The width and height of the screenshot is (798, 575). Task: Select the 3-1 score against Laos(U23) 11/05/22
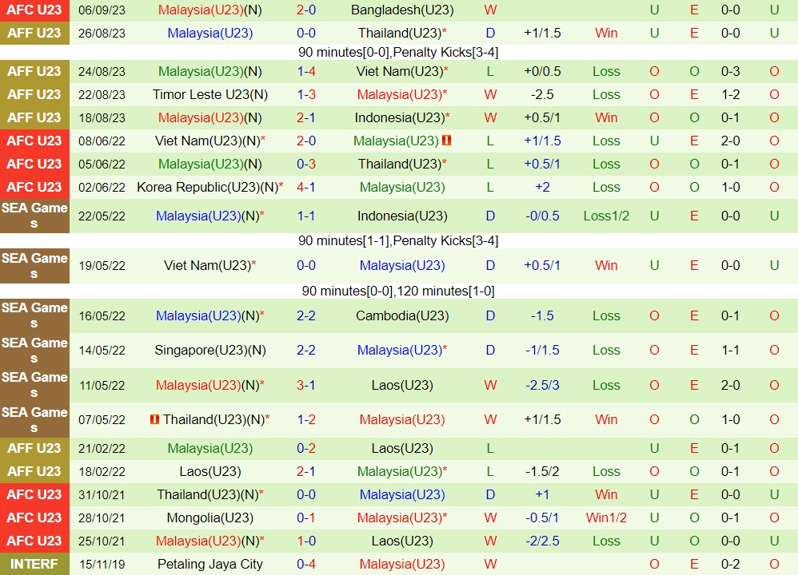point(306,386)
